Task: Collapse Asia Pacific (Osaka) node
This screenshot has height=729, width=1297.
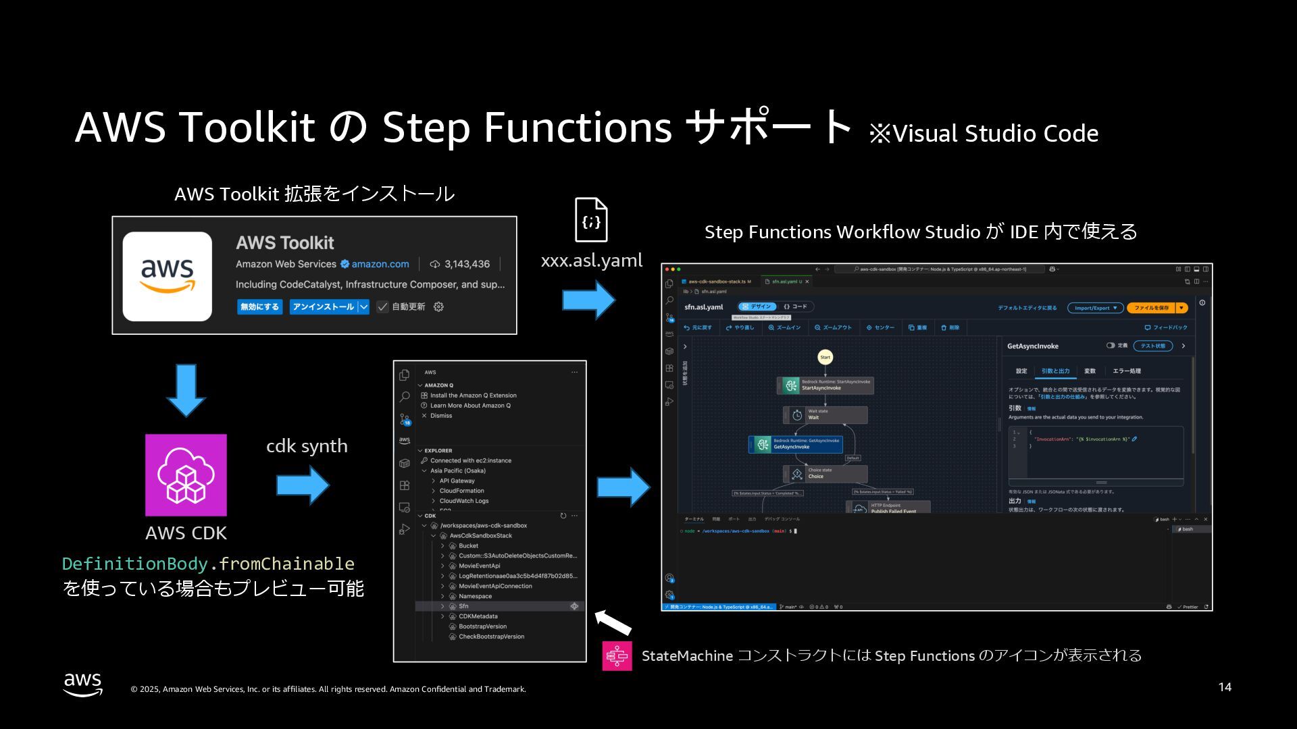Action: [424, 470]
